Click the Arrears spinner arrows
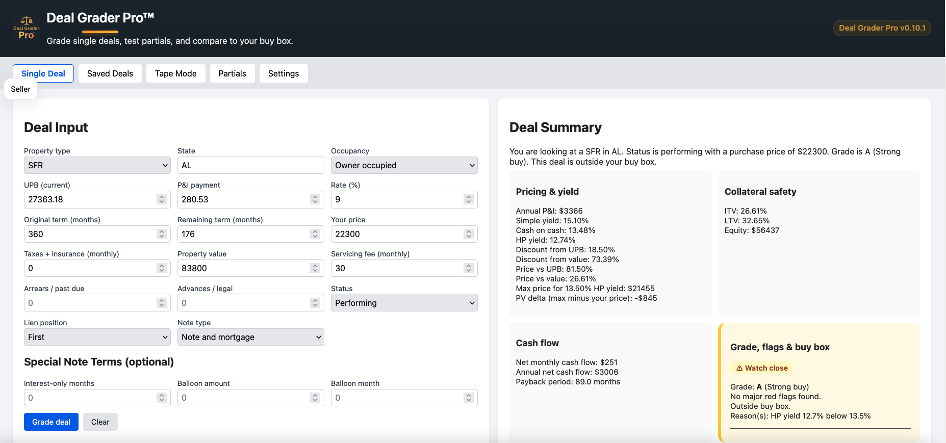 pyautogui.click(x=162, y=303)
